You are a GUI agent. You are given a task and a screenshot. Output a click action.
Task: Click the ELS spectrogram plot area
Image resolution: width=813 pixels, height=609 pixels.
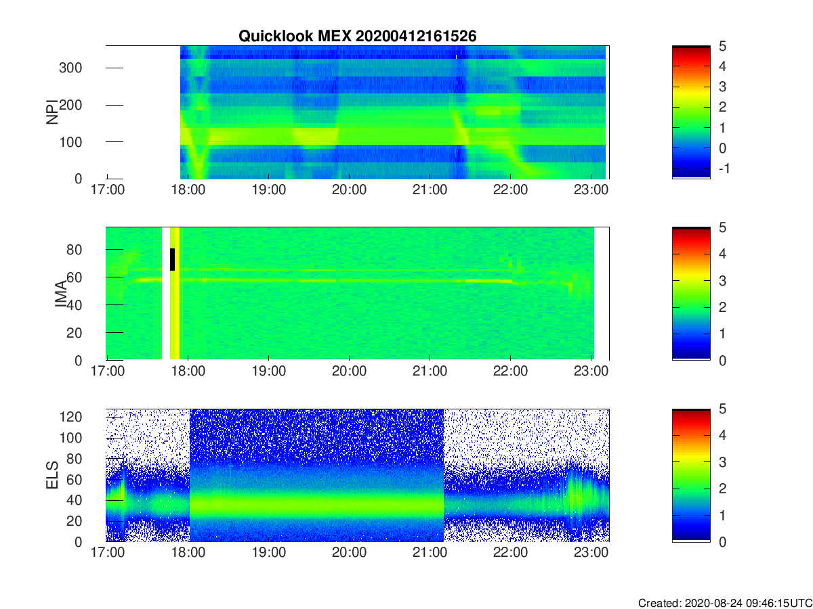(x=358, y=475)
